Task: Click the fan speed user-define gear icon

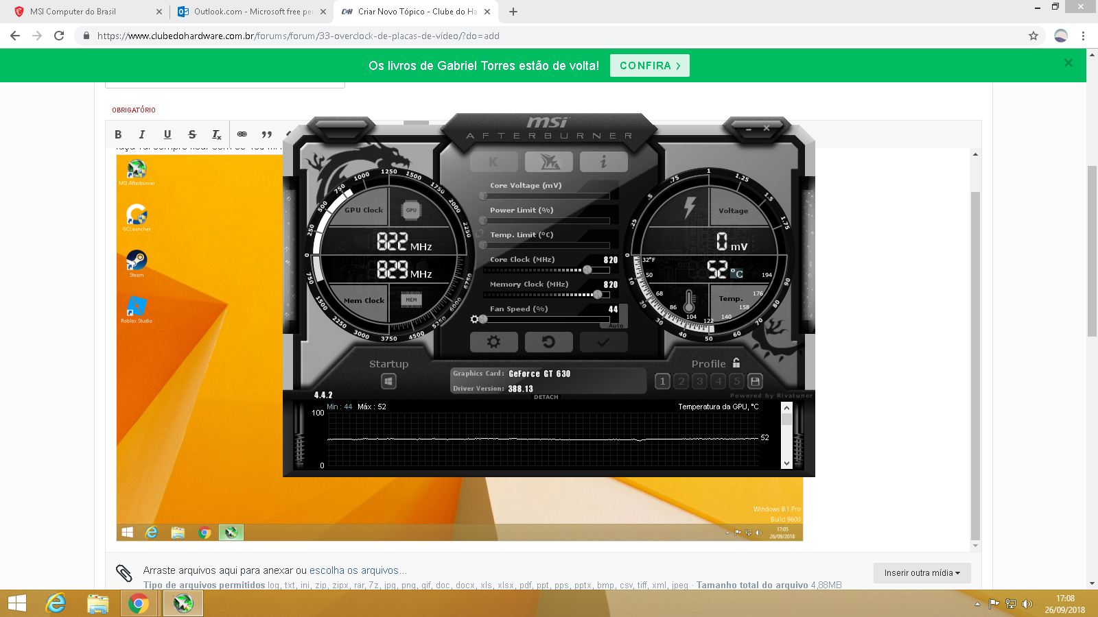Action: (x=474, y=319)
